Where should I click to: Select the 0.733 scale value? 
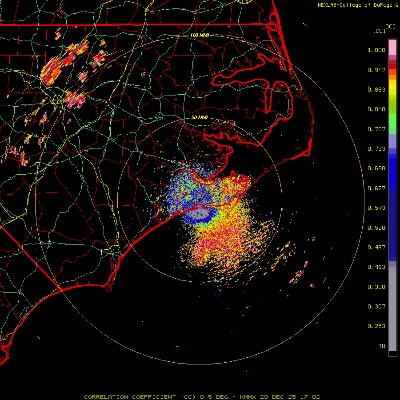376,149
